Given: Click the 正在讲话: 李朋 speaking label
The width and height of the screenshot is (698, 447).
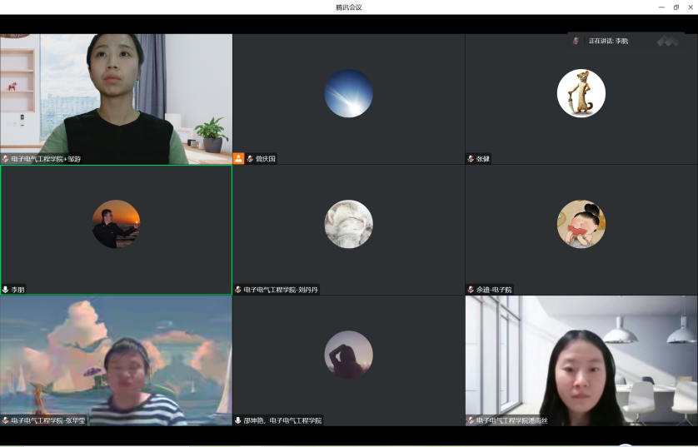Looking at the screenshot, I should point(608,41).
